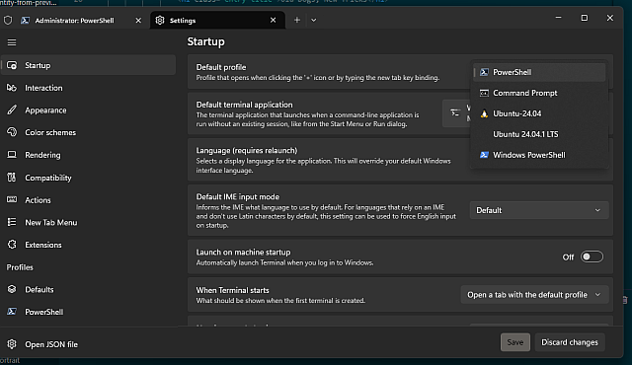Open a new tab with plus button
The width and height of the screenshot is (632, 365).
(x=297, y=20)
